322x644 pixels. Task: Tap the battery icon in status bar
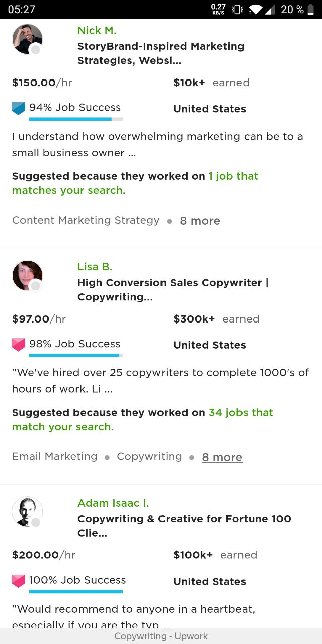point(310,9)
